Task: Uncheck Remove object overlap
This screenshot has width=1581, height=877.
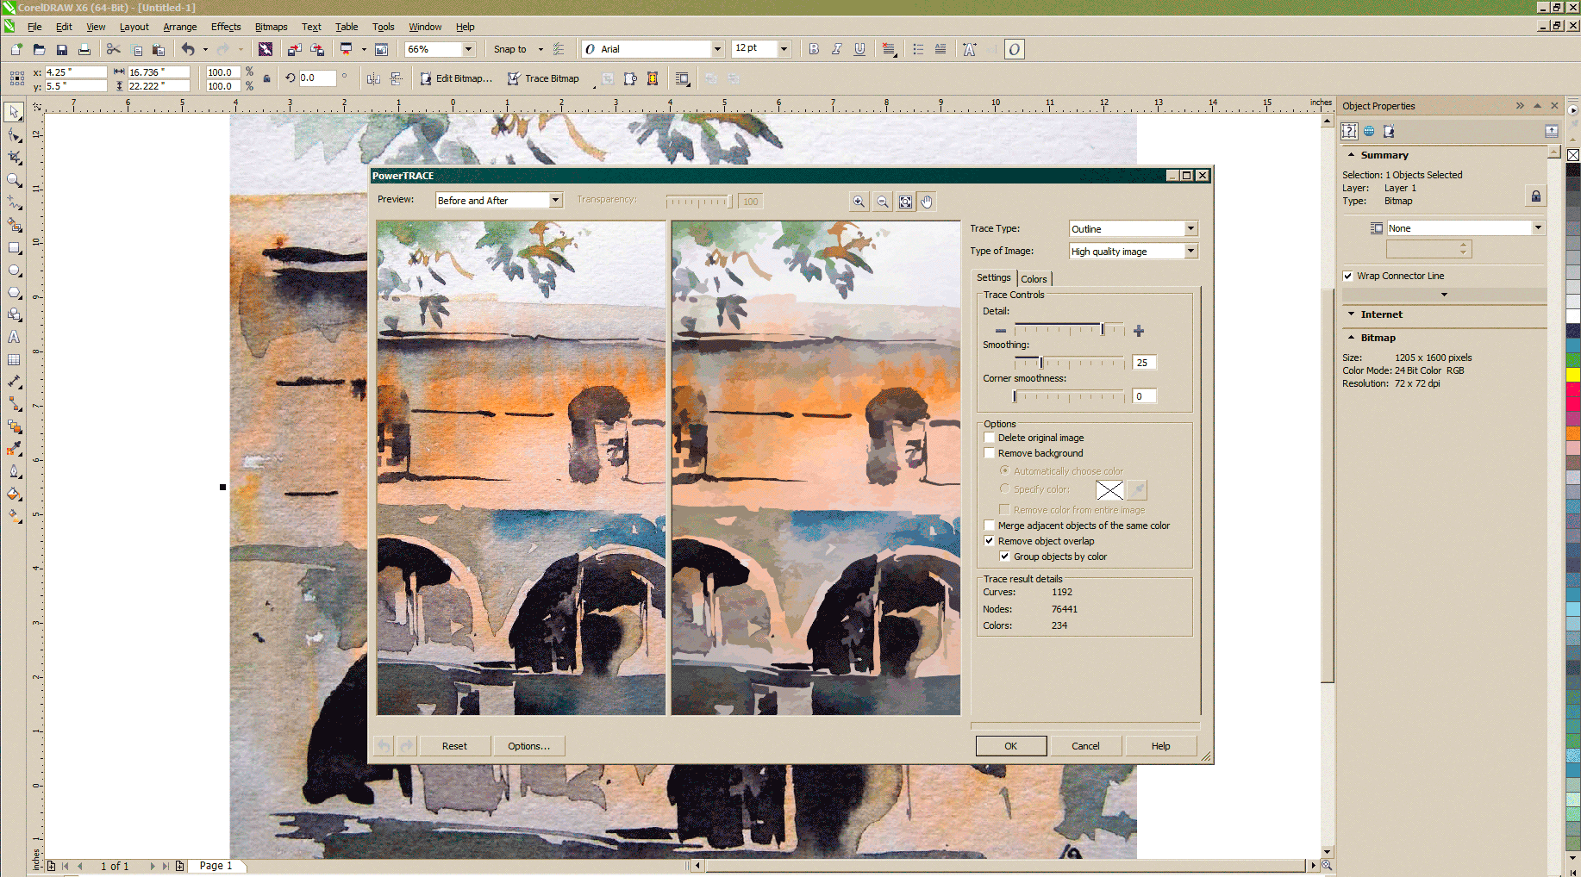Action: coord(990,541)
